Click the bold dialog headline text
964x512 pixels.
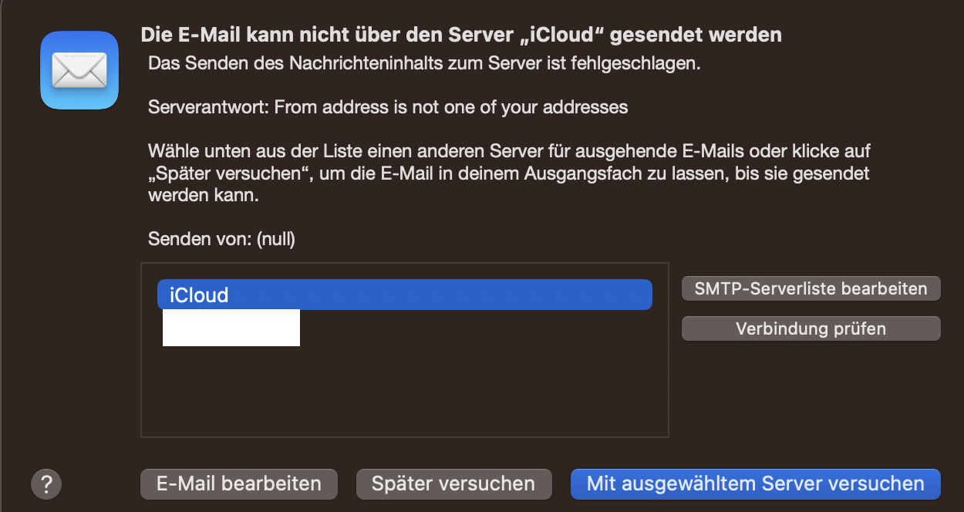[x=460, y=35]
